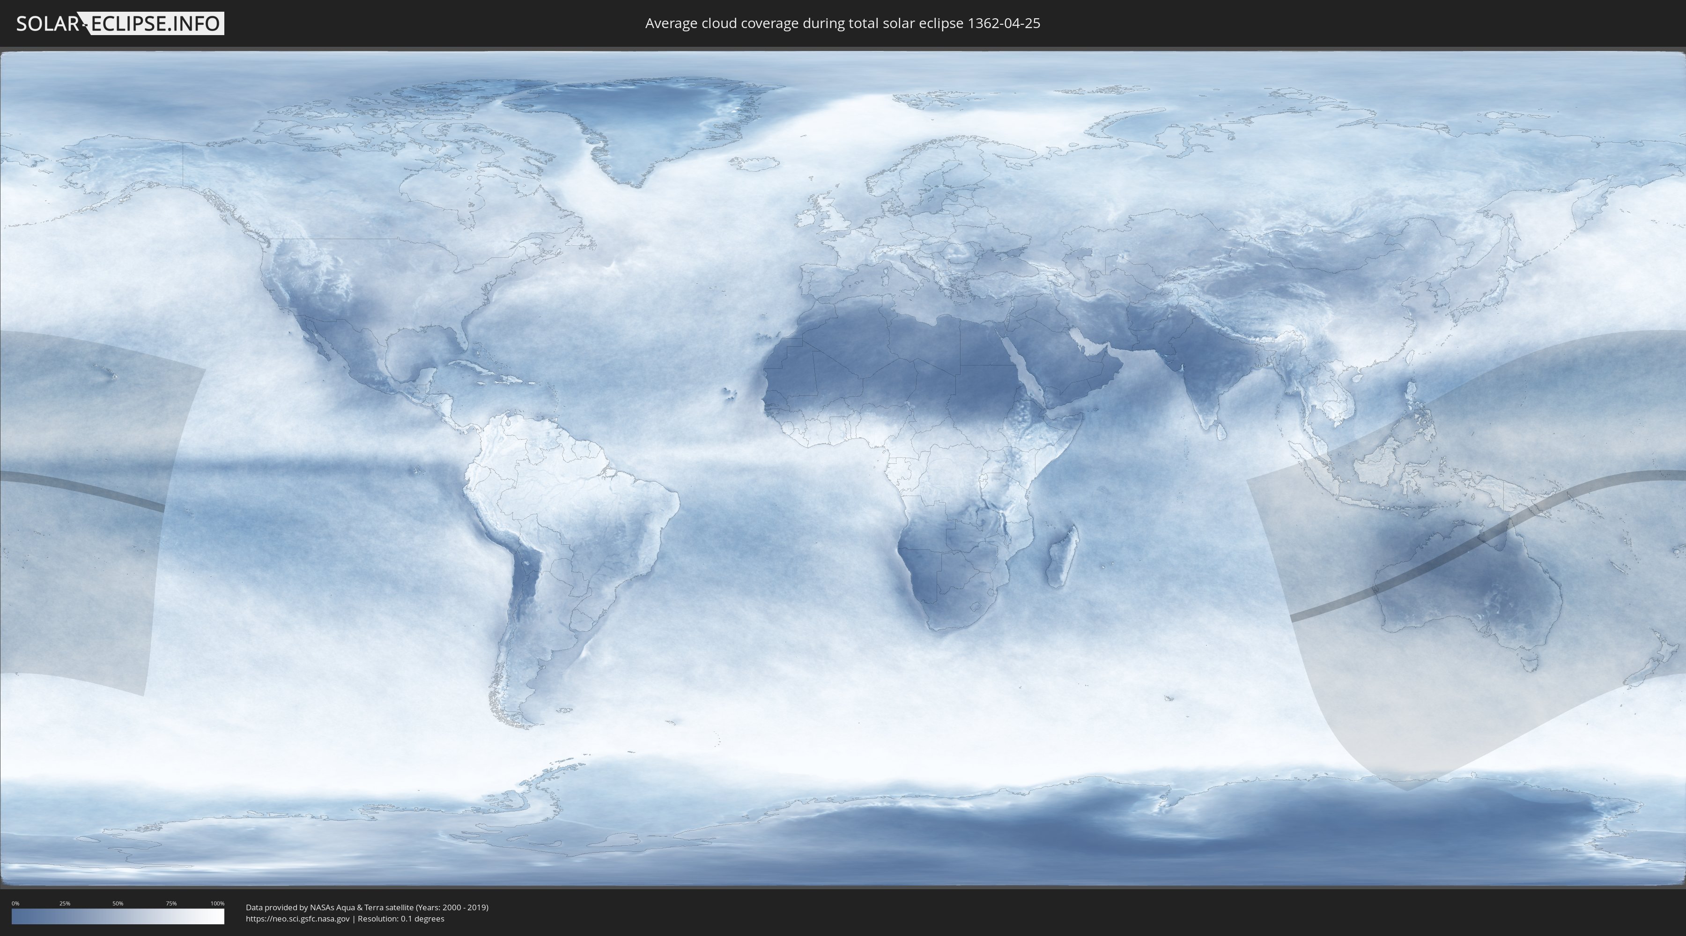Click the 100% legend label

point(217,903)
